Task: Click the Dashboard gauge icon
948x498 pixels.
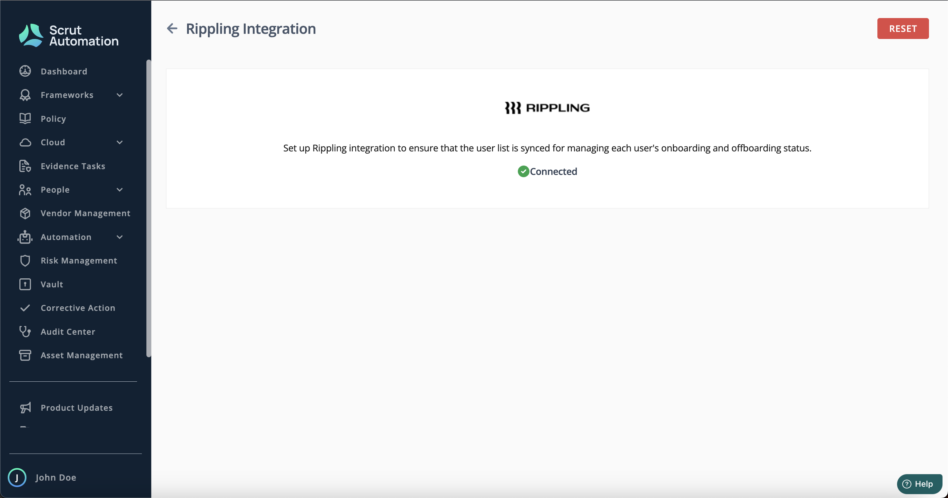Action: [x=25, y=71]
